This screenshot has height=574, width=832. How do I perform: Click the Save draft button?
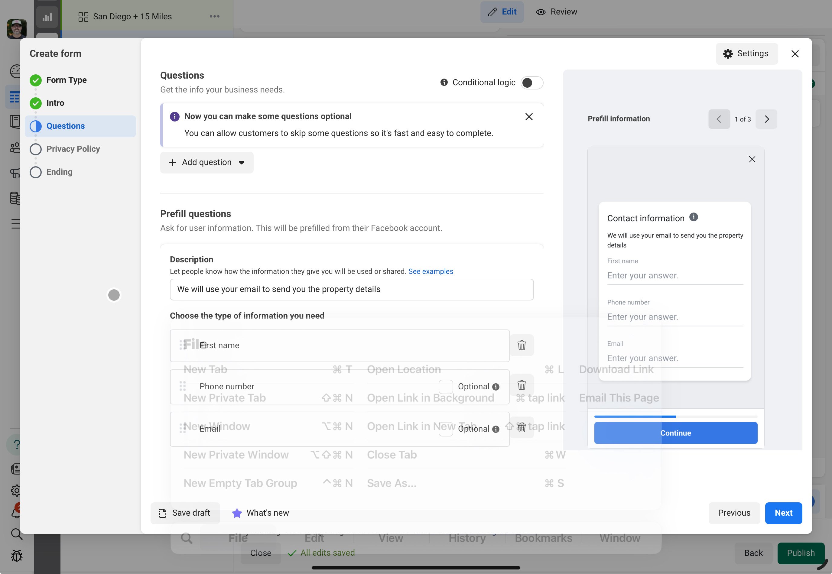pos(185,513)
